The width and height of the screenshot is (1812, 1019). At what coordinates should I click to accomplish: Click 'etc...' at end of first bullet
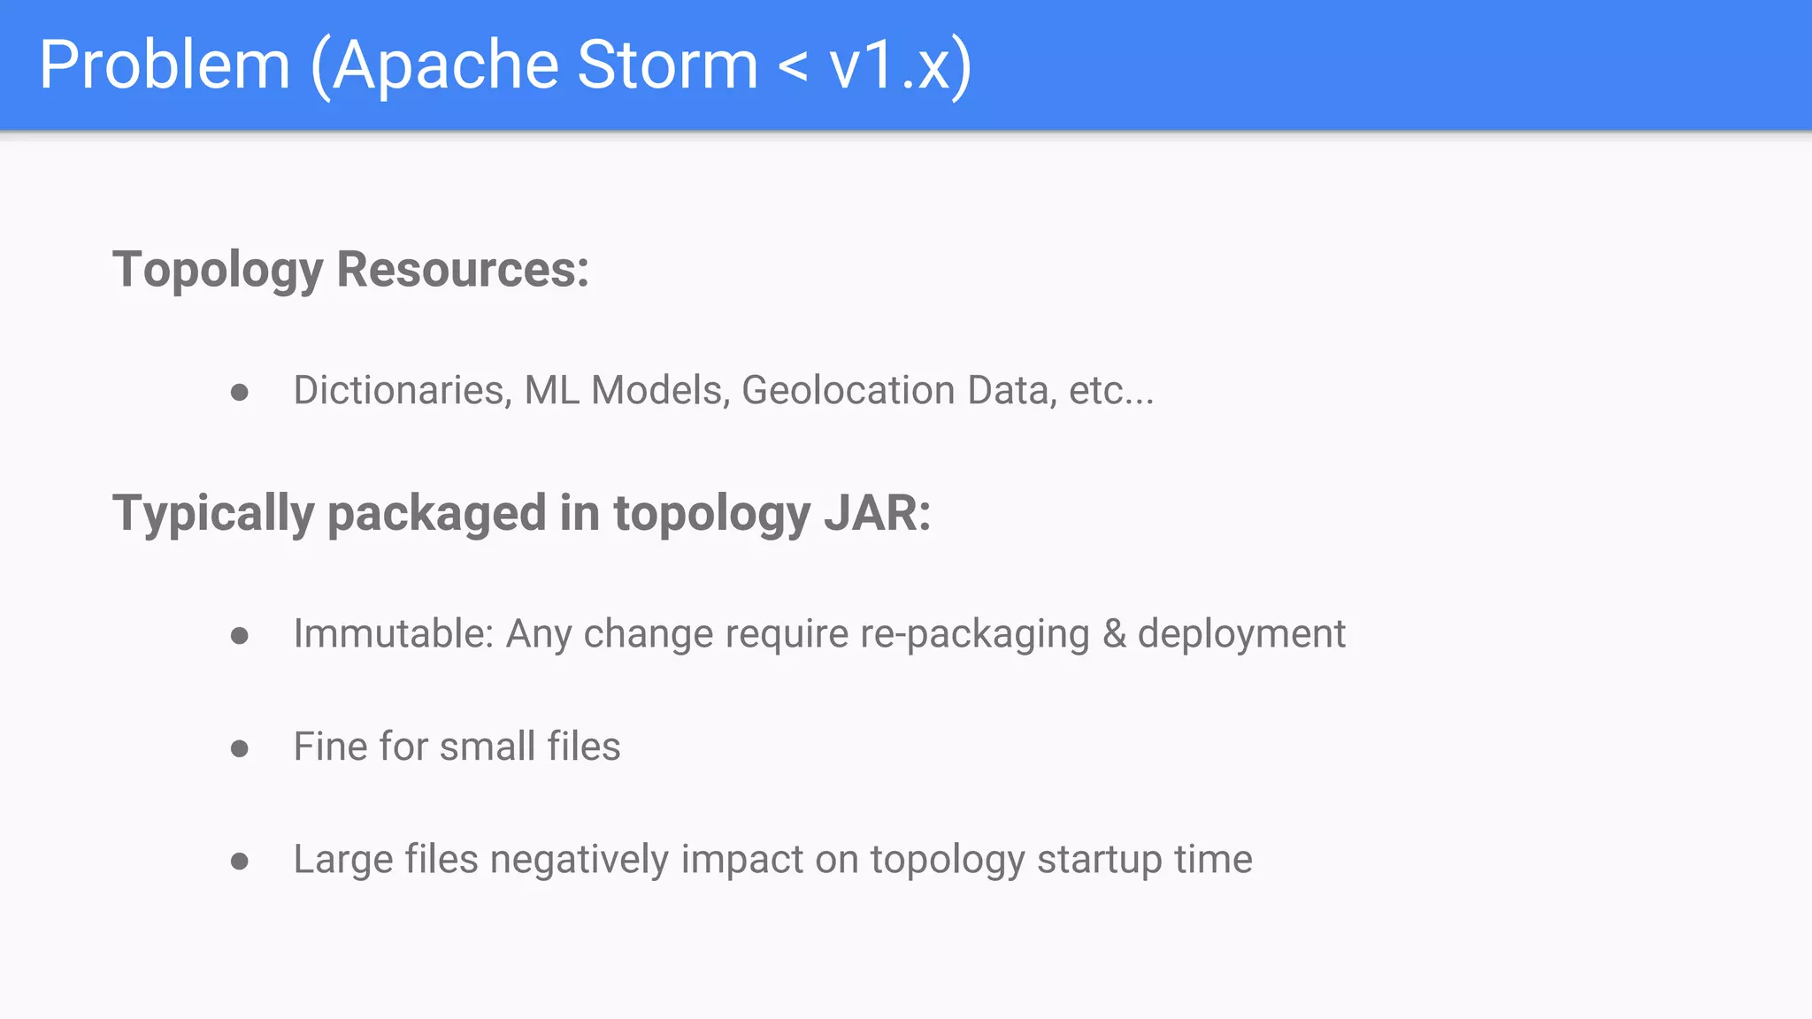coord(1110,390)
